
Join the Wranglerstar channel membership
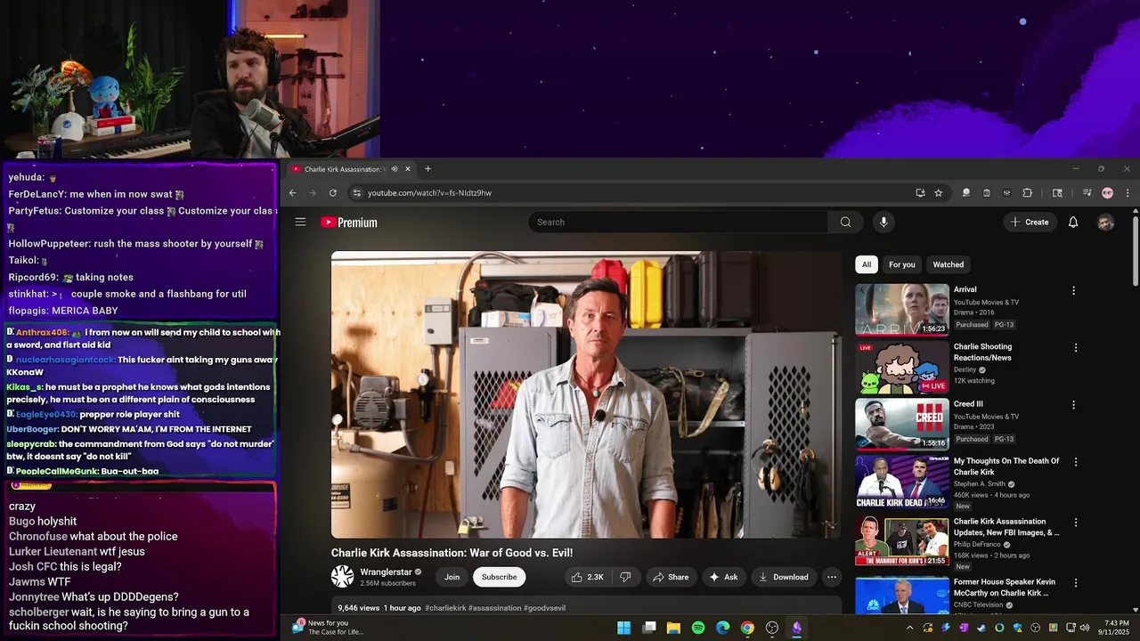click(452, 577)
